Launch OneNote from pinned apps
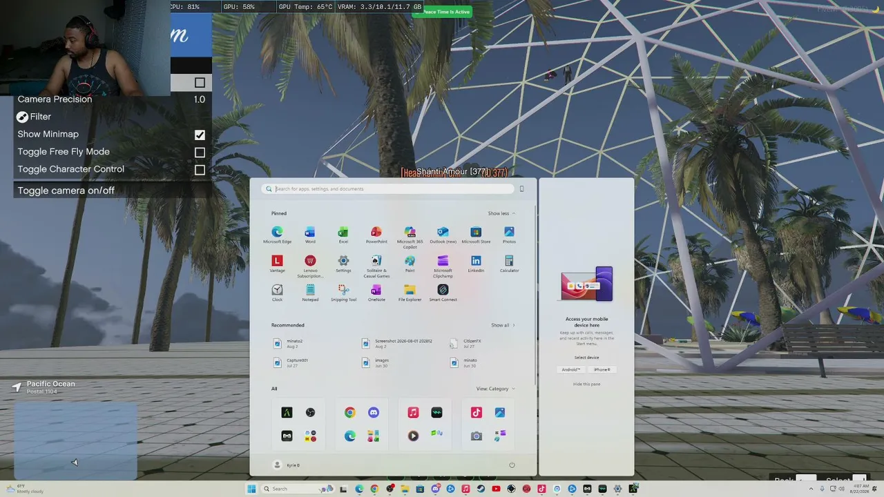Image resolution: width=884 pixels, height=497 pixels. point(376,293)
